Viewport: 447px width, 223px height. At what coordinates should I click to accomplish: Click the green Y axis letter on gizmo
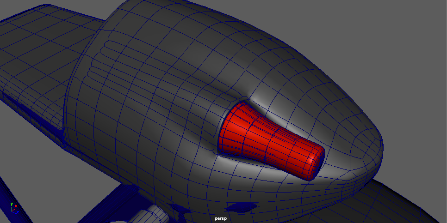click(x=11, y=203)
